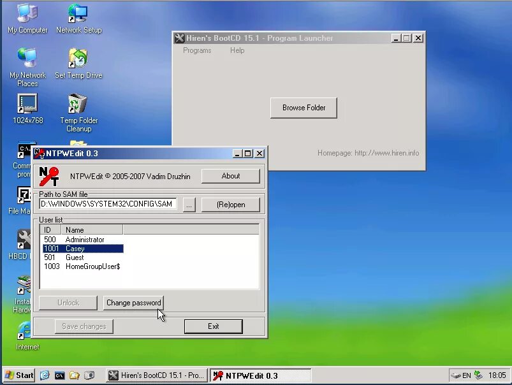512x385 pixels.
Task: Select the Administrator user row
Action: pyautogui.click(x=83, y=240)
